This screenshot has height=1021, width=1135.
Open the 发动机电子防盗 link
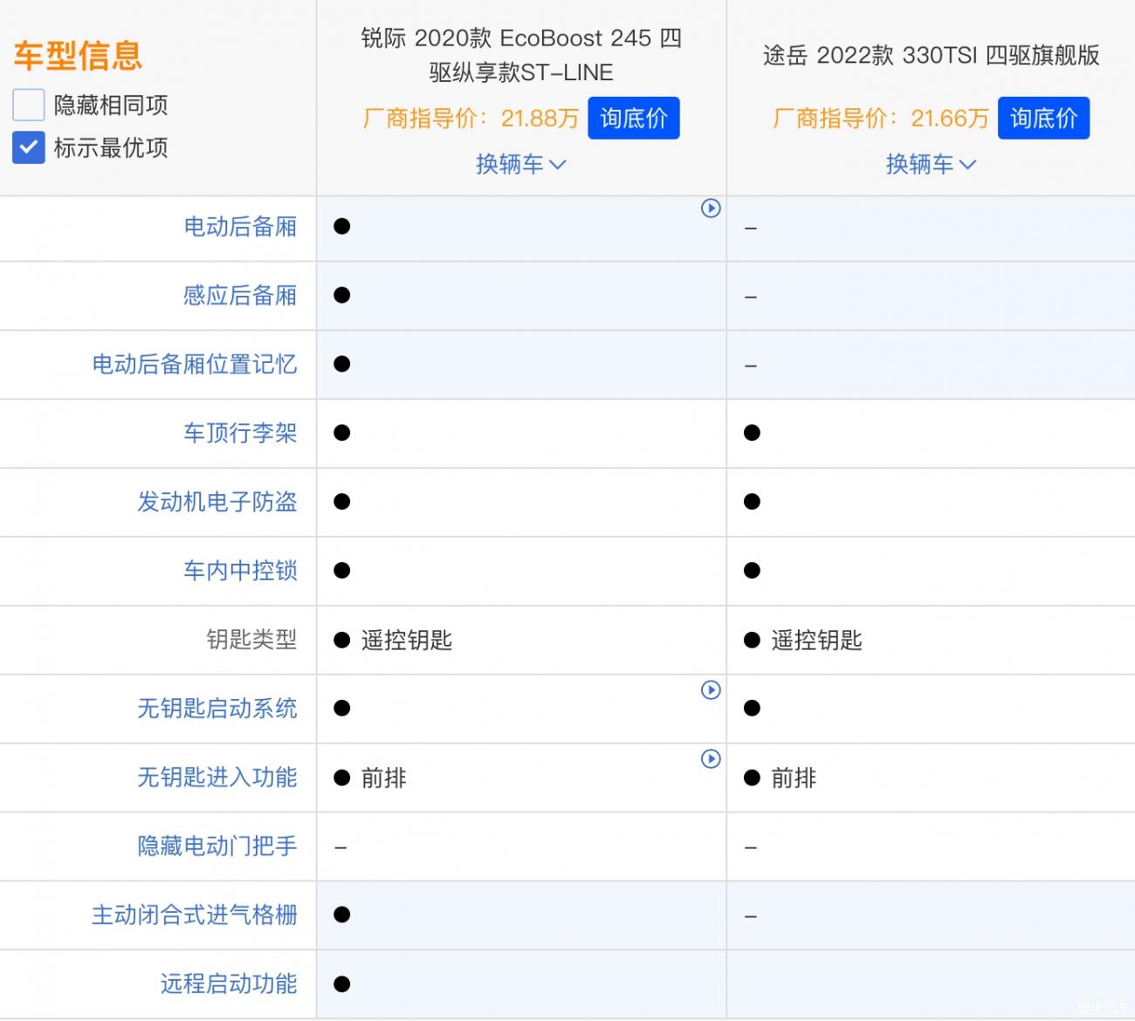pyautogui.click(x=217, y=502)
